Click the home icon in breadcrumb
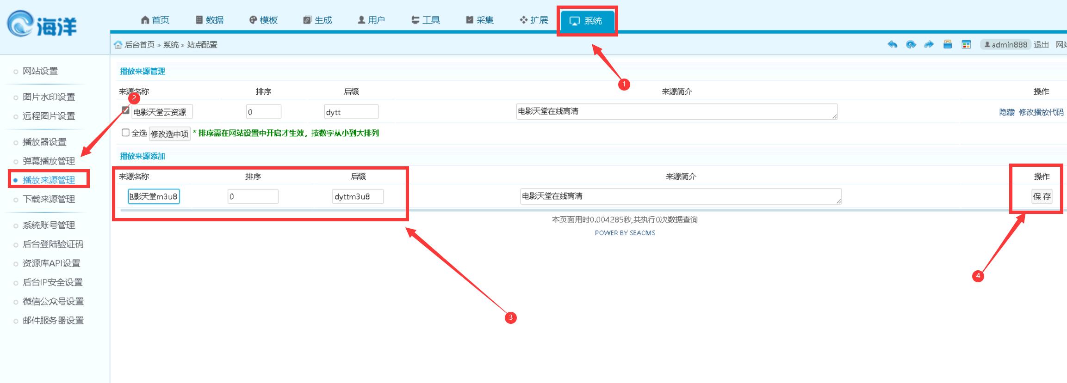This screenshot has height=383, width=1067. point(118,45)
